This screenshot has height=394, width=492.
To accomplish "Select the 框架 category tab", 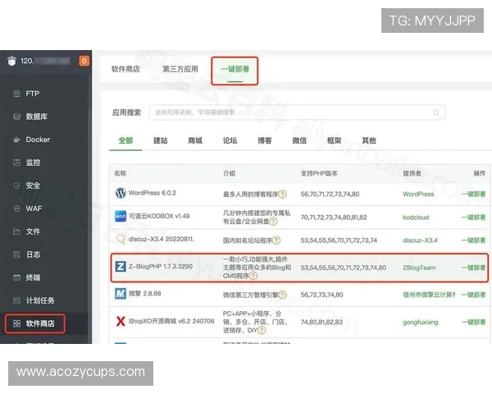I will (x=335, y=140).
